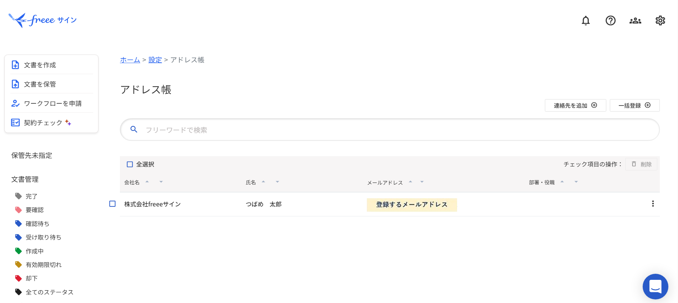The image size is (678, 303).
Task: Focus the フリーワードで検索 search field
Action: 390,130
